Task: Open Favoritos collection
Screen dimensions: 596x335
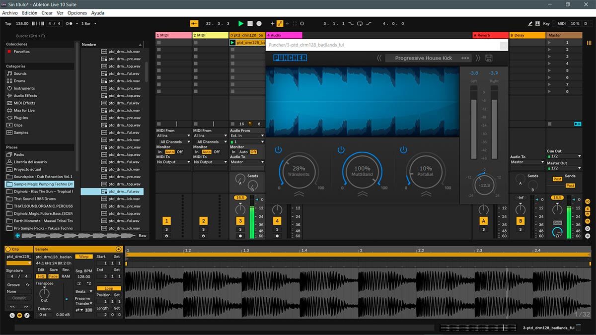Action: coord(21,52)
